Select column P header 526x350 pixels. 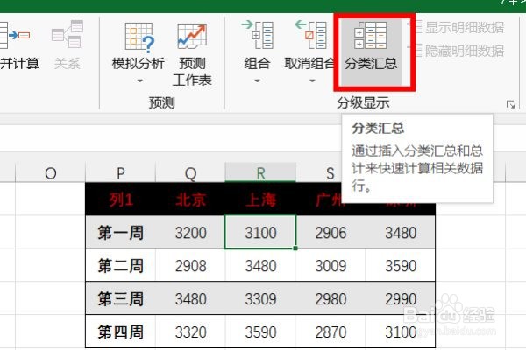pyautogui.click(x=121, y=173)
